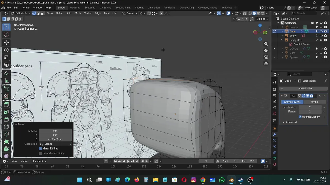Expand the Cube item in outliner

[x=282, y=31]
